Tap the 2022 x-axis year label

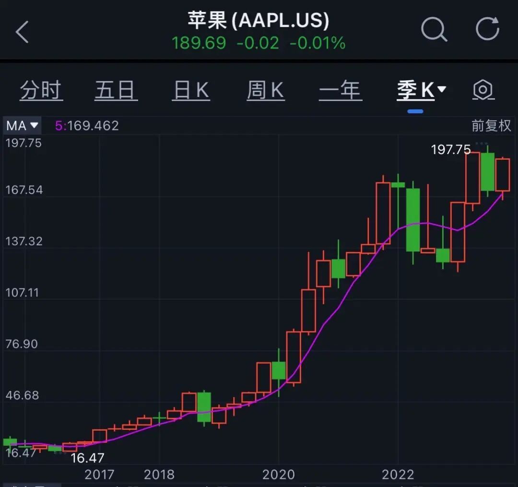pyautogui.click(x=398, y=475)
